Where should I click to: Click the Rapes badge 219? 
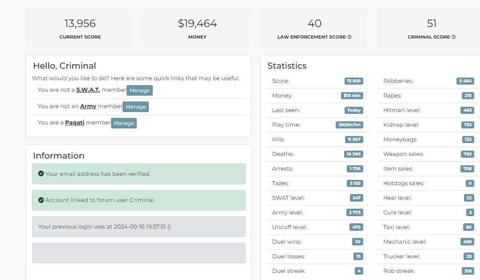(468, 96)
